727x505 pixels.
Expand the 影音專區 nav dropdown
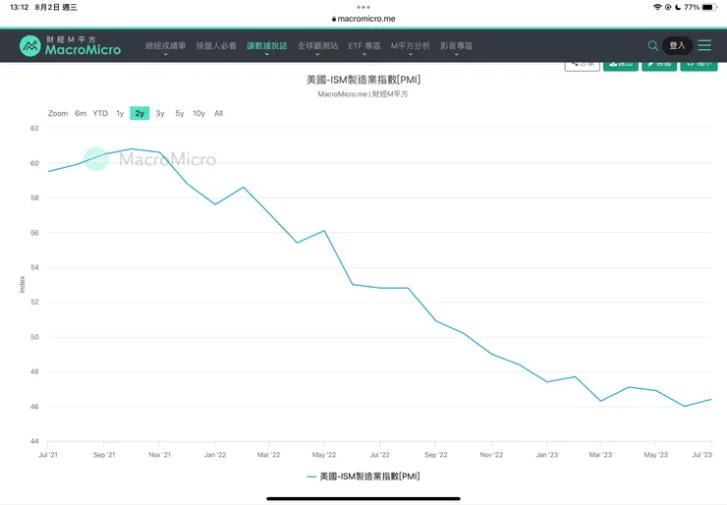pos(456,46)
